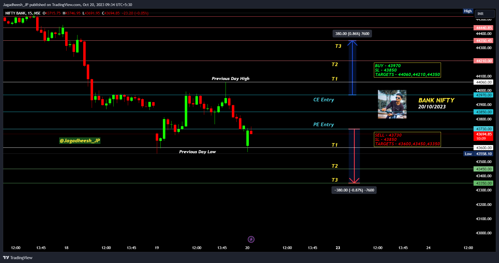Click date 18 on the time axis

tap(66, 248)
